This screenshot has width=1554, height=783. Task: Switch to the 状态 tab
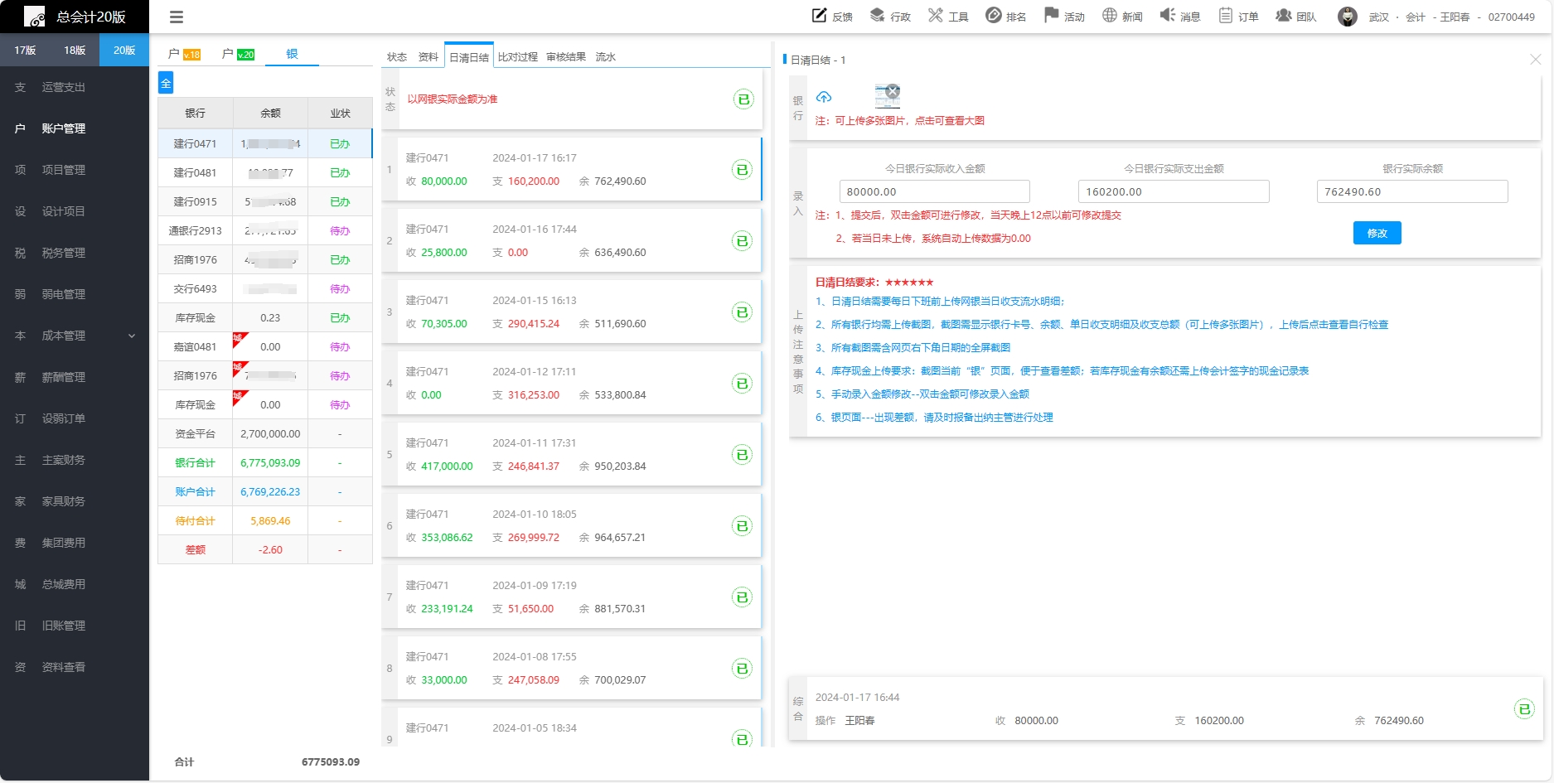[x=397, y=57]
